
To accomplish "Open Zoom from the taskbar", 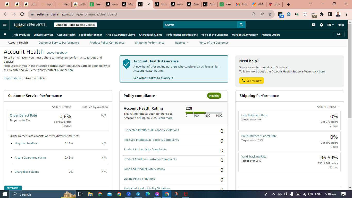I will (129, 194).
